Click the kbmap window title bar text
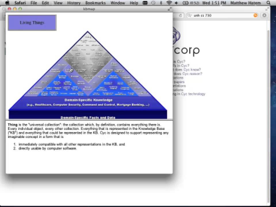The image size is (276, 207). click(x=89, y=9)
